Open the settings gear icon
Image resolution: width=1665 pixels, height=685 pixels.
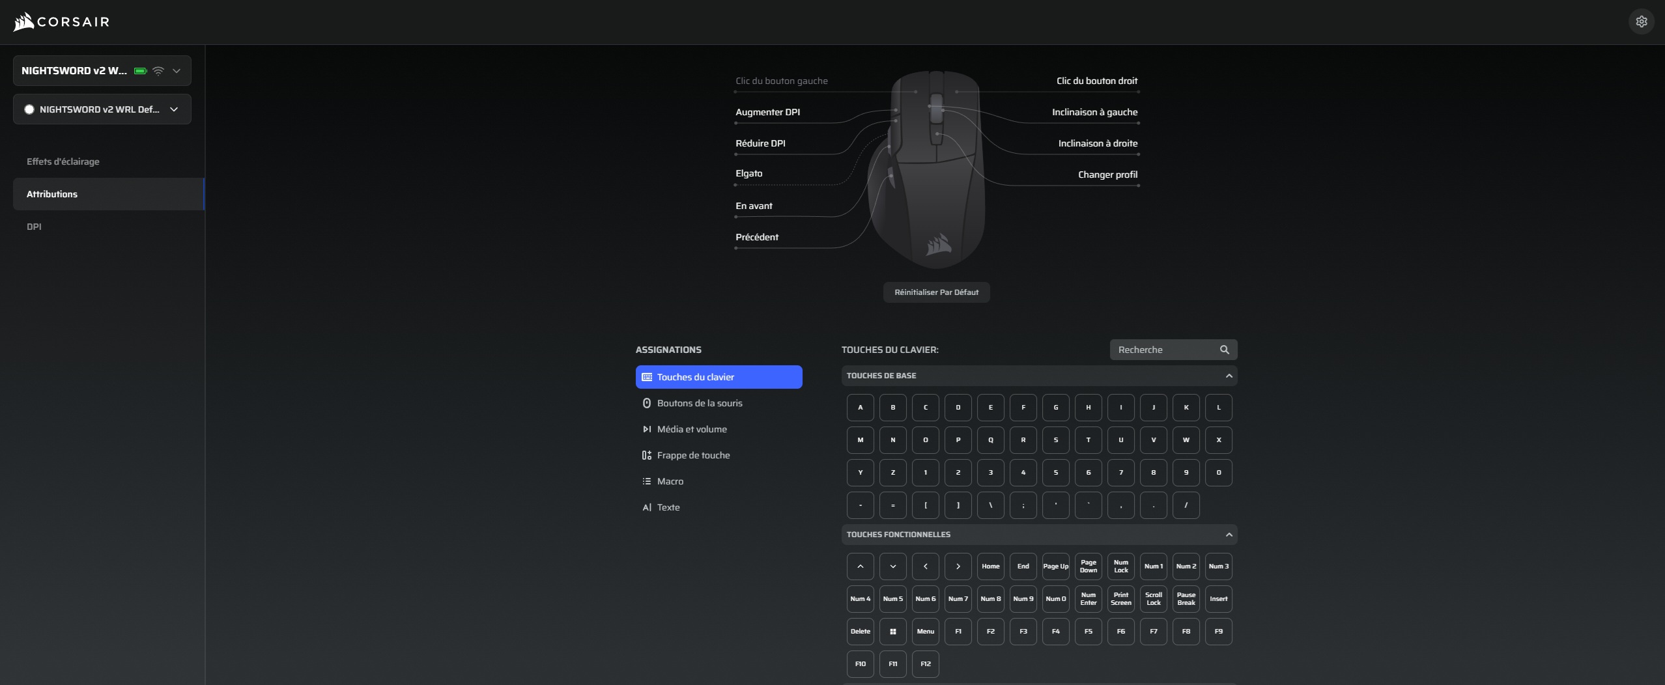pyautogui.click(x=1642, y=21)
